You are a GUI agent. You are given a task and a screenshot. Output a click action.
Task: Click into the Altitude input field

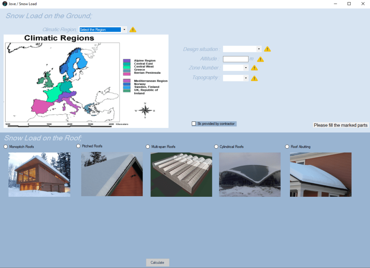point(235,59)
